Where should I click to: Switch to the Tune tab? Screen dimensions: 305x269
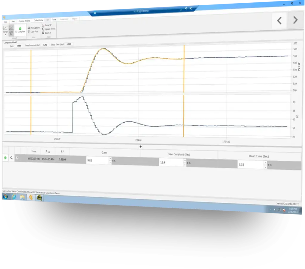(x=54, y=20)
